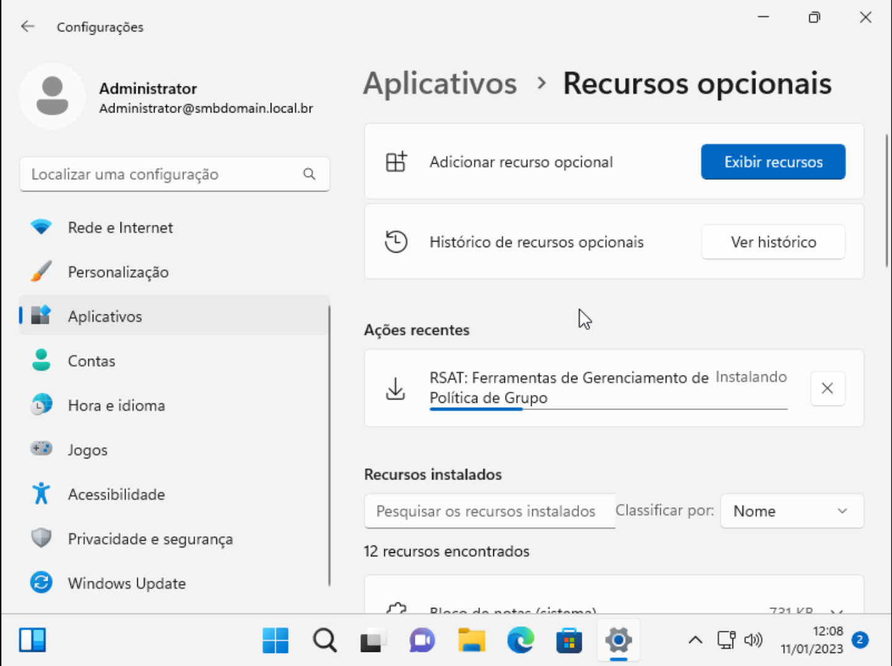Open Microsoft Store from the taskbar

(569, 640)
